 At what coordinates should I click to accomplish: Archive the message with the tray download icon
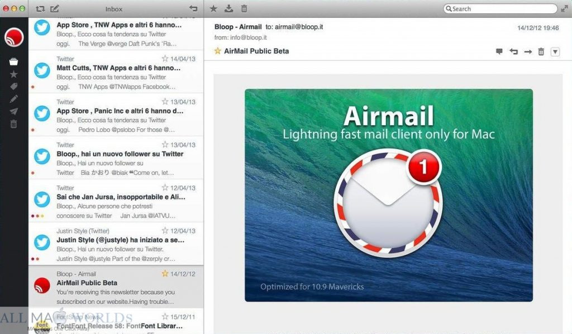228,8
